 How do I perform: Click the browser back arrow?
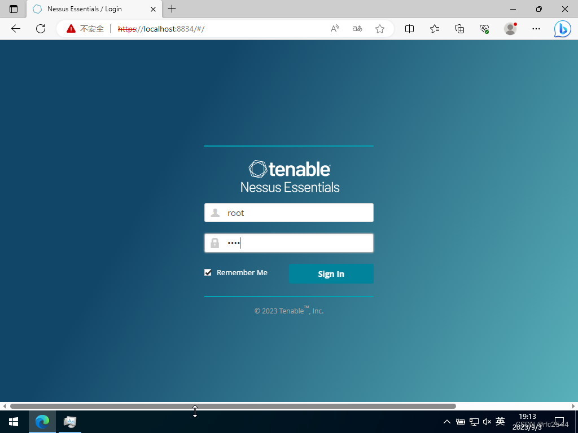pyautogui.click(x=15, y=29)
